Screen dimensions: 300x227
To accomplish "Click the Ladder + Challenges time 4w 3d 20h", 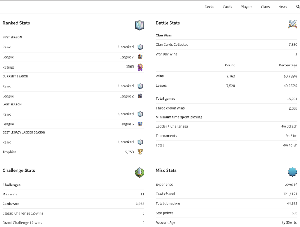I will (x=289, y=126).
